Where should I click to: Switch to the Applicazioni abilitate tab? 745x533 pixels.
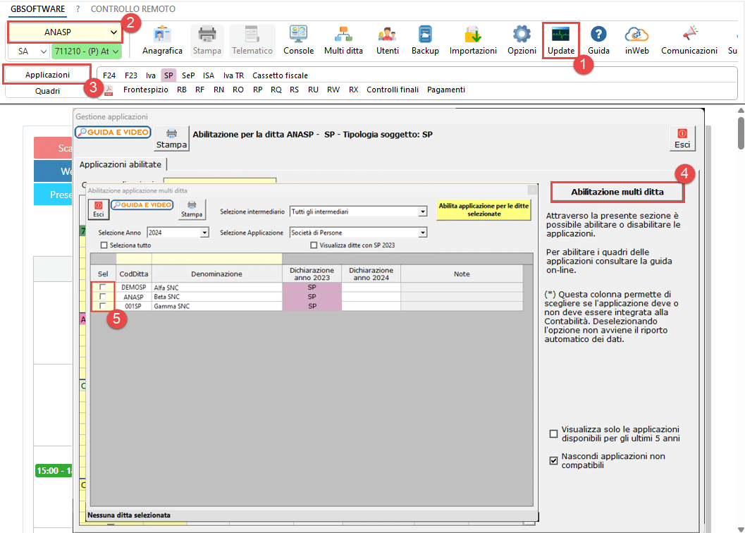[121, 164]
